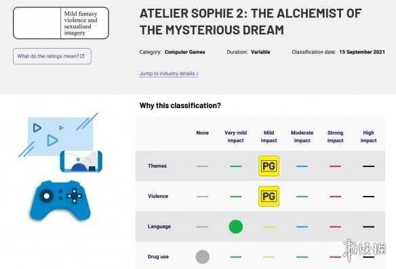The image size is (396, 269).
Task: Click the blue game controller illustration
Action: point(60,200)
